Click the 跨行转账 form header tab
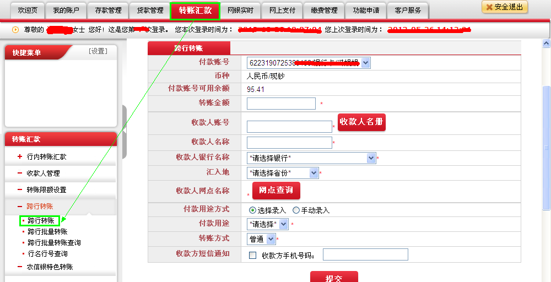The image size is (551, 282). [x=188, y=48]
